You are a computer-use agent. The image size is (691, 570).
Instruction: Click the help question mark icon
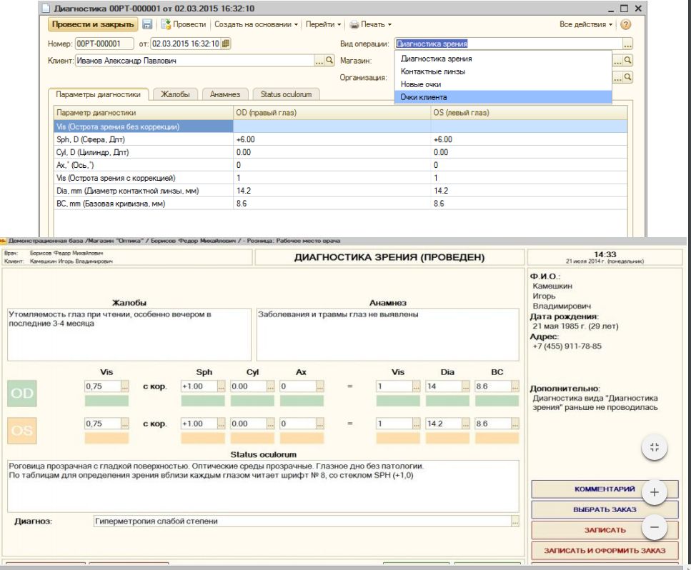coord(626,24)
